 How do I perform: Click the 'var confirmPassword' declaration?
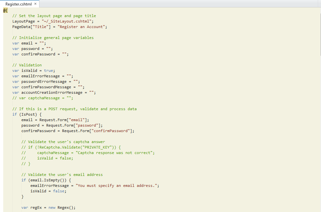pos(40,54)
